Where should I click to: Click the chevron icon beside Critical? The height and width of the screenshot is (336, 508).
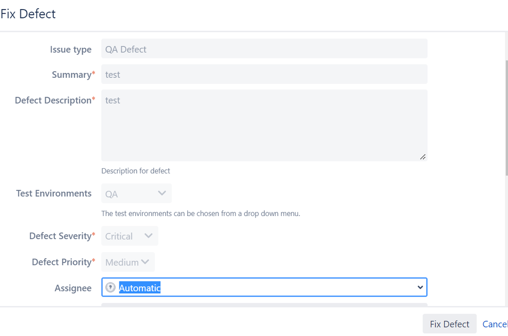[x=148, y=235]
